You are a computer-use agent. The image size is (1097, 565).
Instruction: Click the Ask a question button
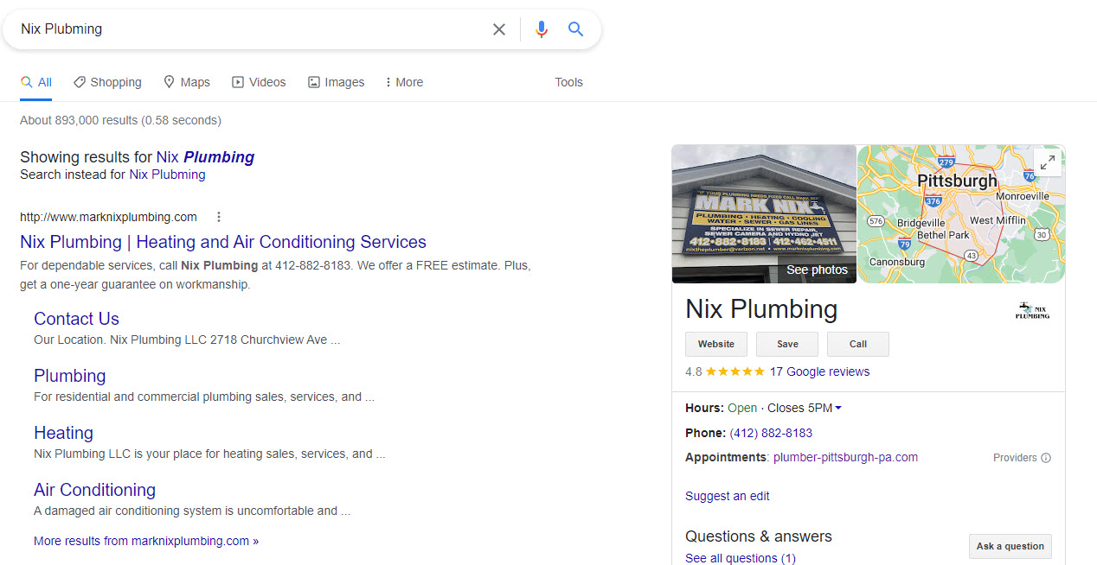(1010, 546)
